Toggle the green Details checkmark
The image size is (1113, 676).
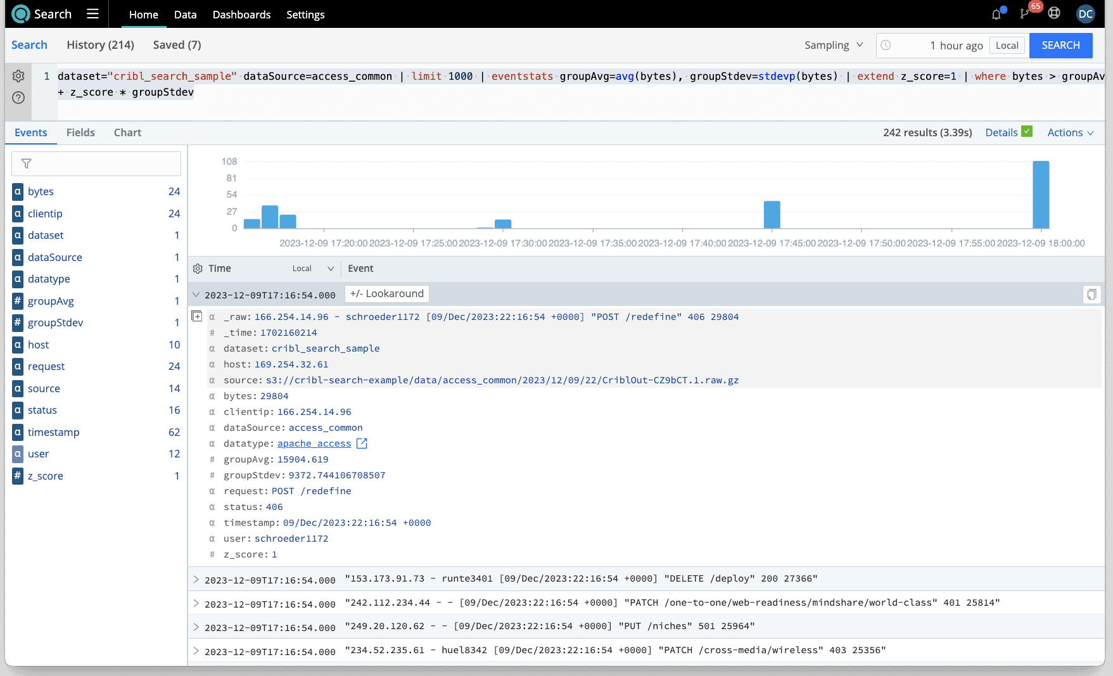point(1027,132)
